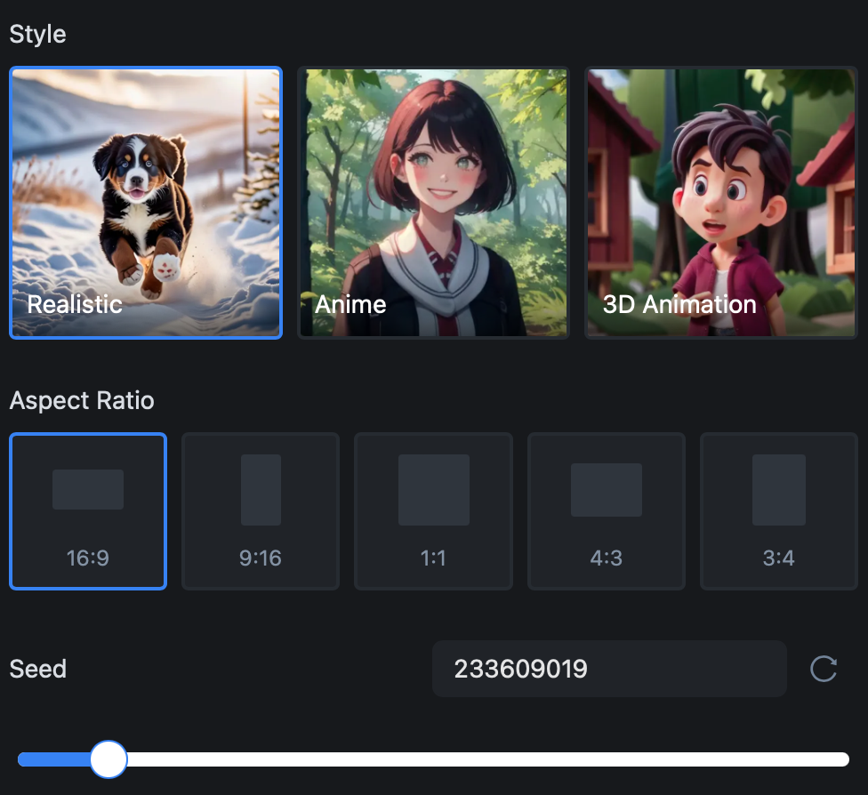Choose the Anime style option
This screenshot has width=868, height=795.
click(x=433, y=203)
